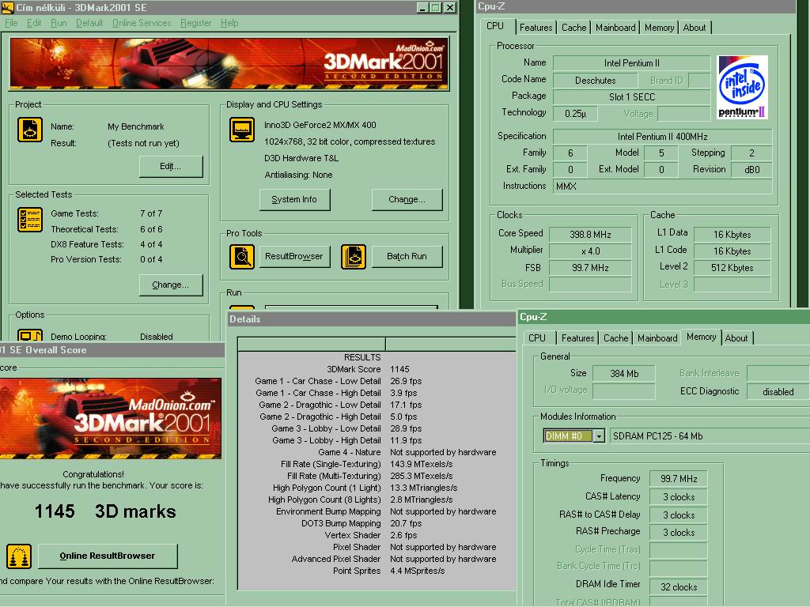Click the 3DMark2001 SE title bar app icon
Screen dimensions: 810x607
point(7,8)
